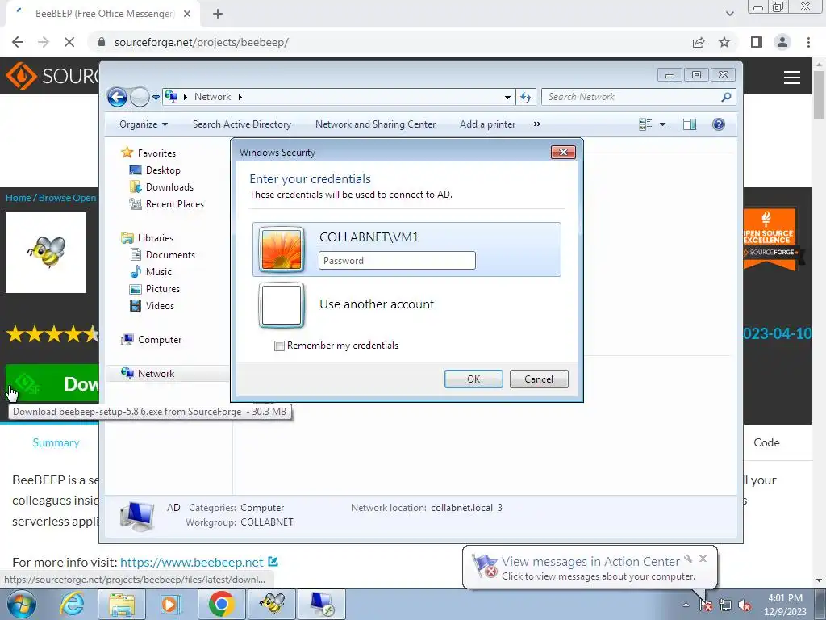
Task: Click the Password field for COLLABNET\VM1
Action: point(397,261)
